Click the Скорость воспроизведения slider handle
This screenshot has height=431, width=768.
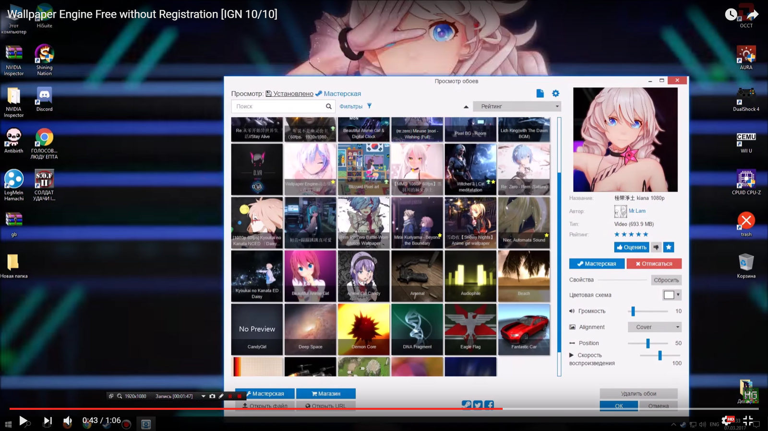pyautogui.click(x=660, y=355)
